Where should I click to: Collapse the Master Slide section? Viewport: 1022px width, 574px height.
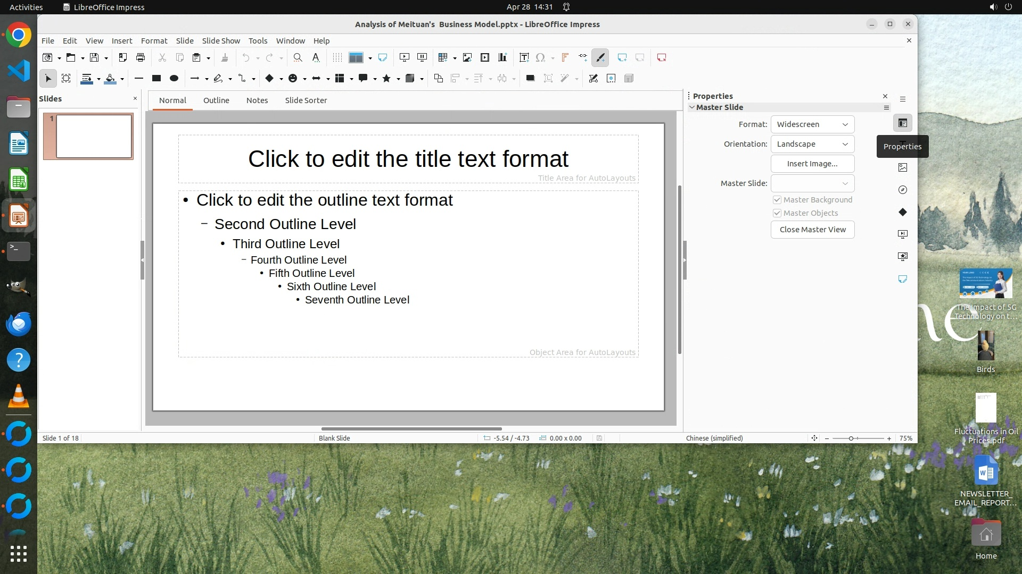coord(692,107)
